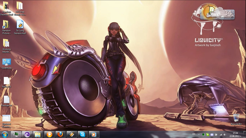Open the Skype status tray icon
246x138 pixels.
208,135
